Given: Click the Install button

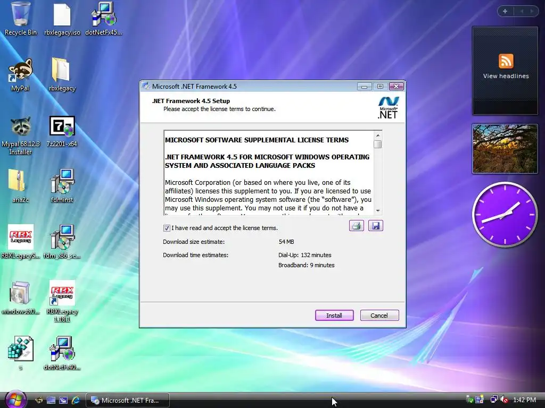Looking at the screenshot, I should pyautogui.click(x=334, y=316).
